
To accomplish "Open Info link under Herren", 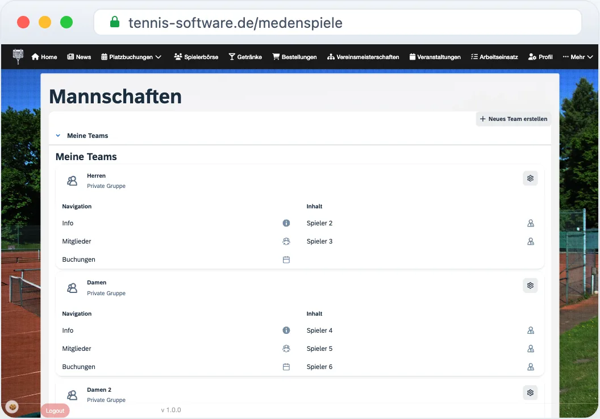I will click(x=68, y=223).
